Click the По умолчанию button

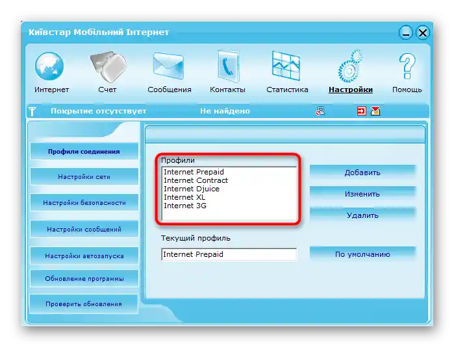tap(362, 254)
